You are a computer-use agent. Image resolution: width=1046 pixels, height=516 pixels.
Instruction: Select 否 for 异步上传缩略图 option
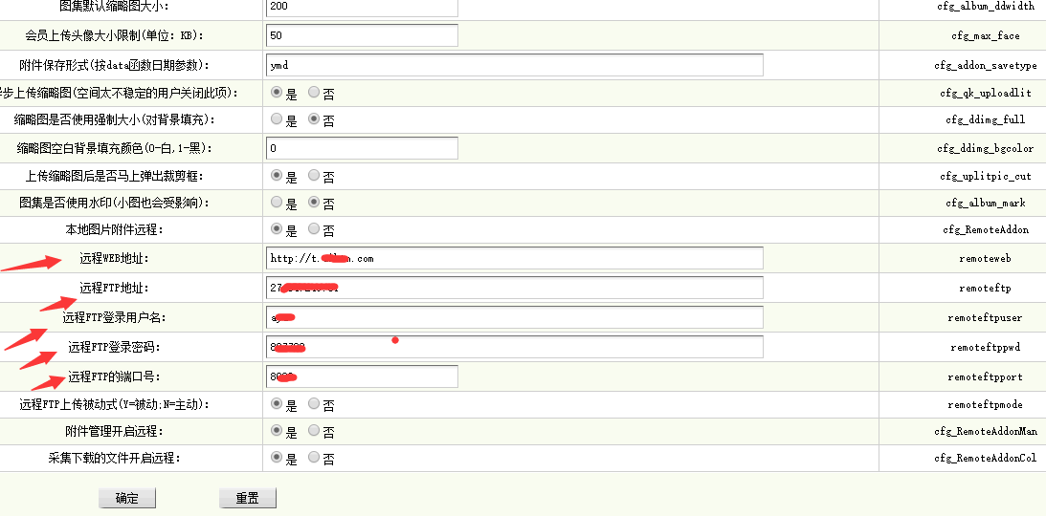click(x=314, y=92)
